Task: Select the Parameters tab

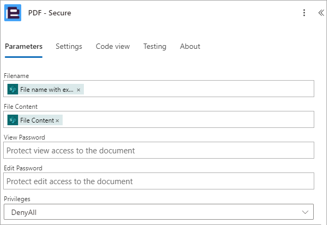Action: [x=23, y=46]
